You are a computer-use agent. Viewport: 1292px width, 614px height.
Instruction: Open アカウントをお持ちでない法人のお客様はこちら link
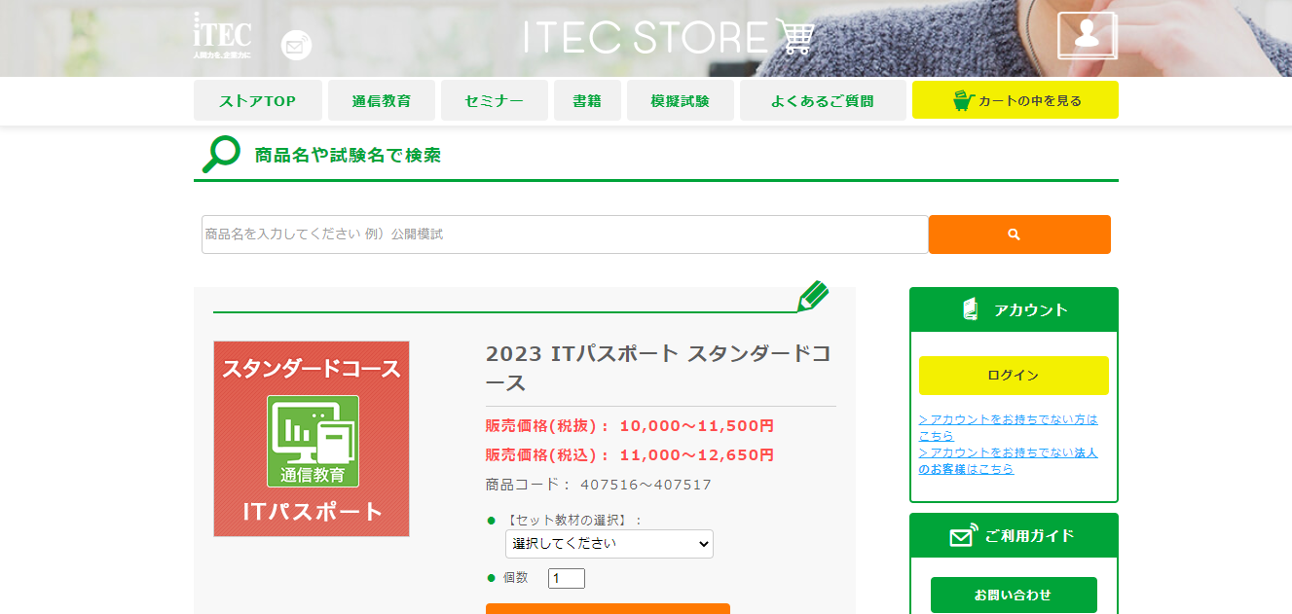pos(1008,460)
